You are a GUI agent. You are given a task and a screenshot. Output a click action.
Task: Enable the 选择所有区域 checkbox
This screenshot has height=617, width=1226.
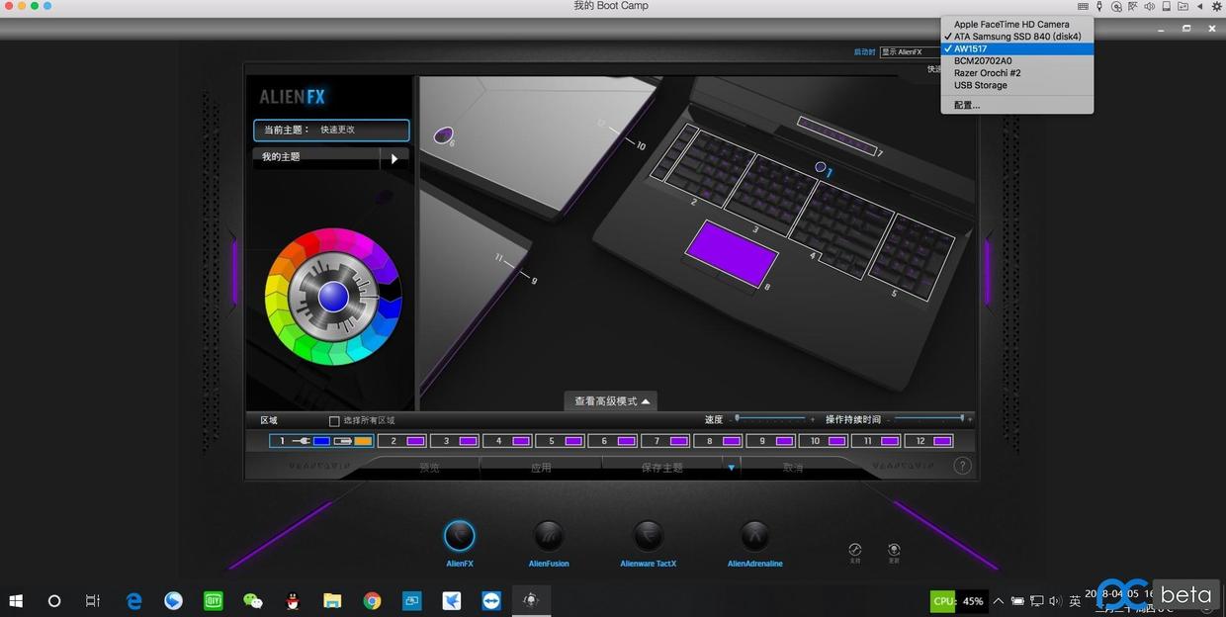click(x=334, y=420)
